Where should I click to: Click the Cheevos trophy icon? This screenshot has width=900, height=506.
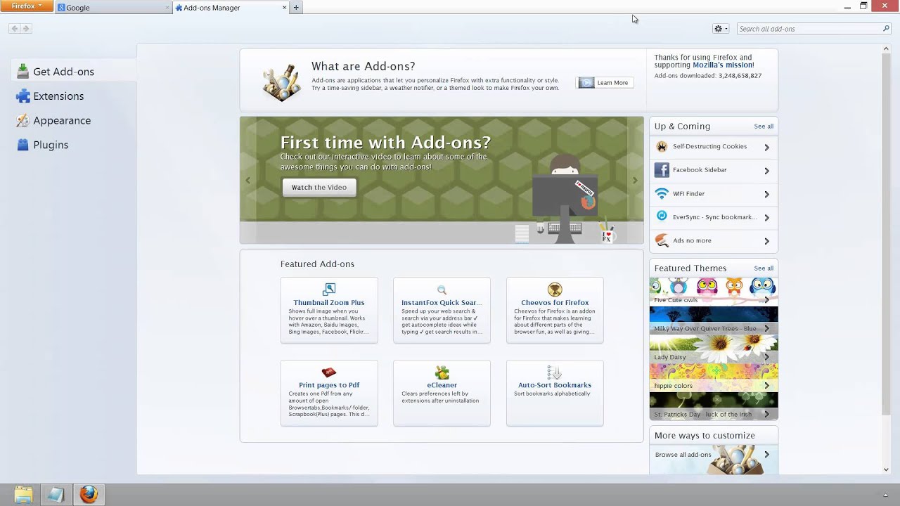555,290
